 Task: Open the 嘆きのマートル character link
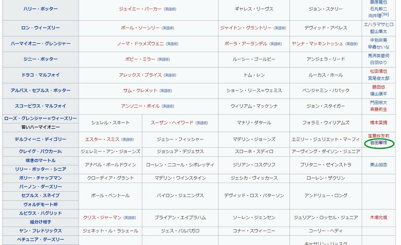pos(40,160)
